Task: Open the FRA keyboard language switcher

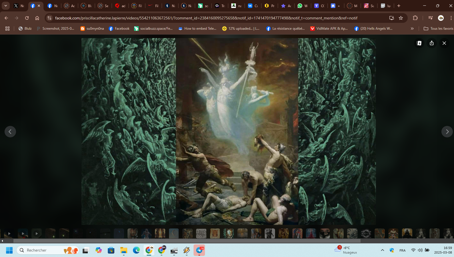Action: [x=403, y=250]
